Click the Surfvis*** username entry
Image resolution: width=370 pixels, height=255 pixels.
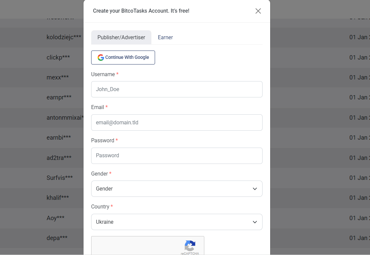[x=60, y=178]
